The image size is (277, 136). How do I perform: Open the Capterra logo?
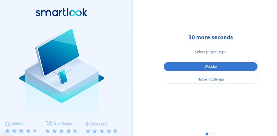coord(96,124)
